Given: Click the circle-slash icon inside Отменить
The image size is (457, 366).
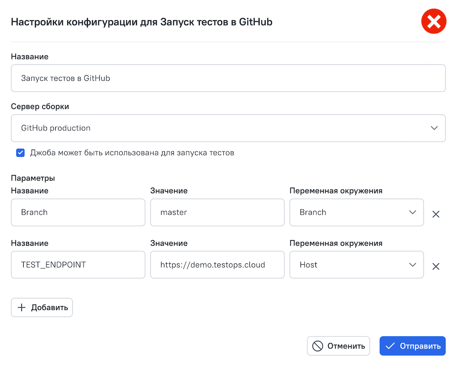Looking at the screenshot, I should [x=318, y=346].
